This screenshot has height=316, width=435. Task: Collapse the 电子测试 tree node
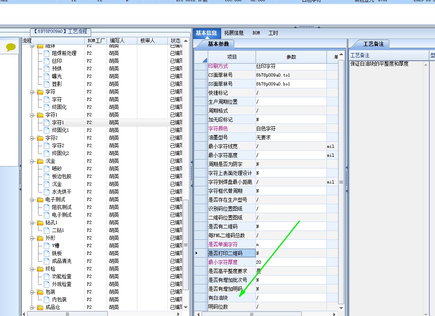click(x=32, y=199)
